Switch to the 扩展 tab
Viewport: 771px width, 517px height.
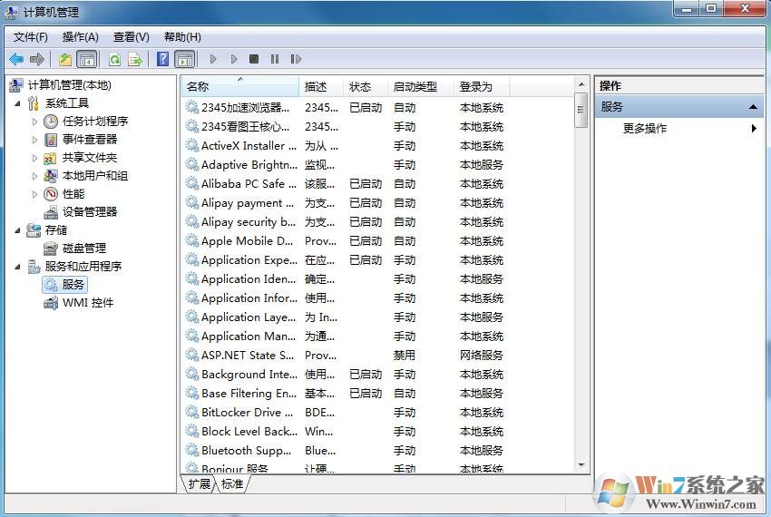click(x=199, y=484)
